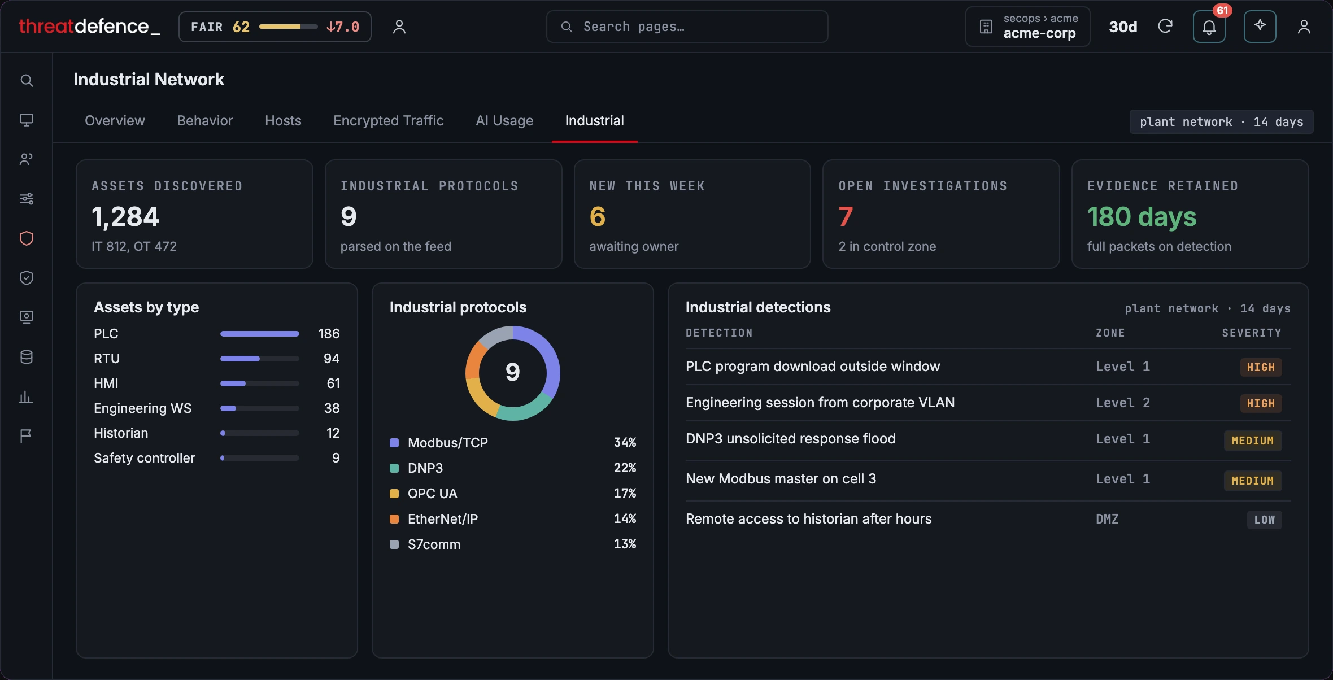Switch to the Behavior tab

tap(205, 121)
